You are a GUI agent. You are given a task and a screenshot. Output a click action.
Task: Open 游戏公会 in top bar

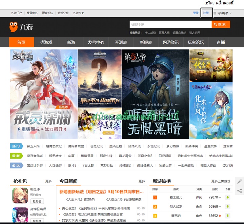63,13
